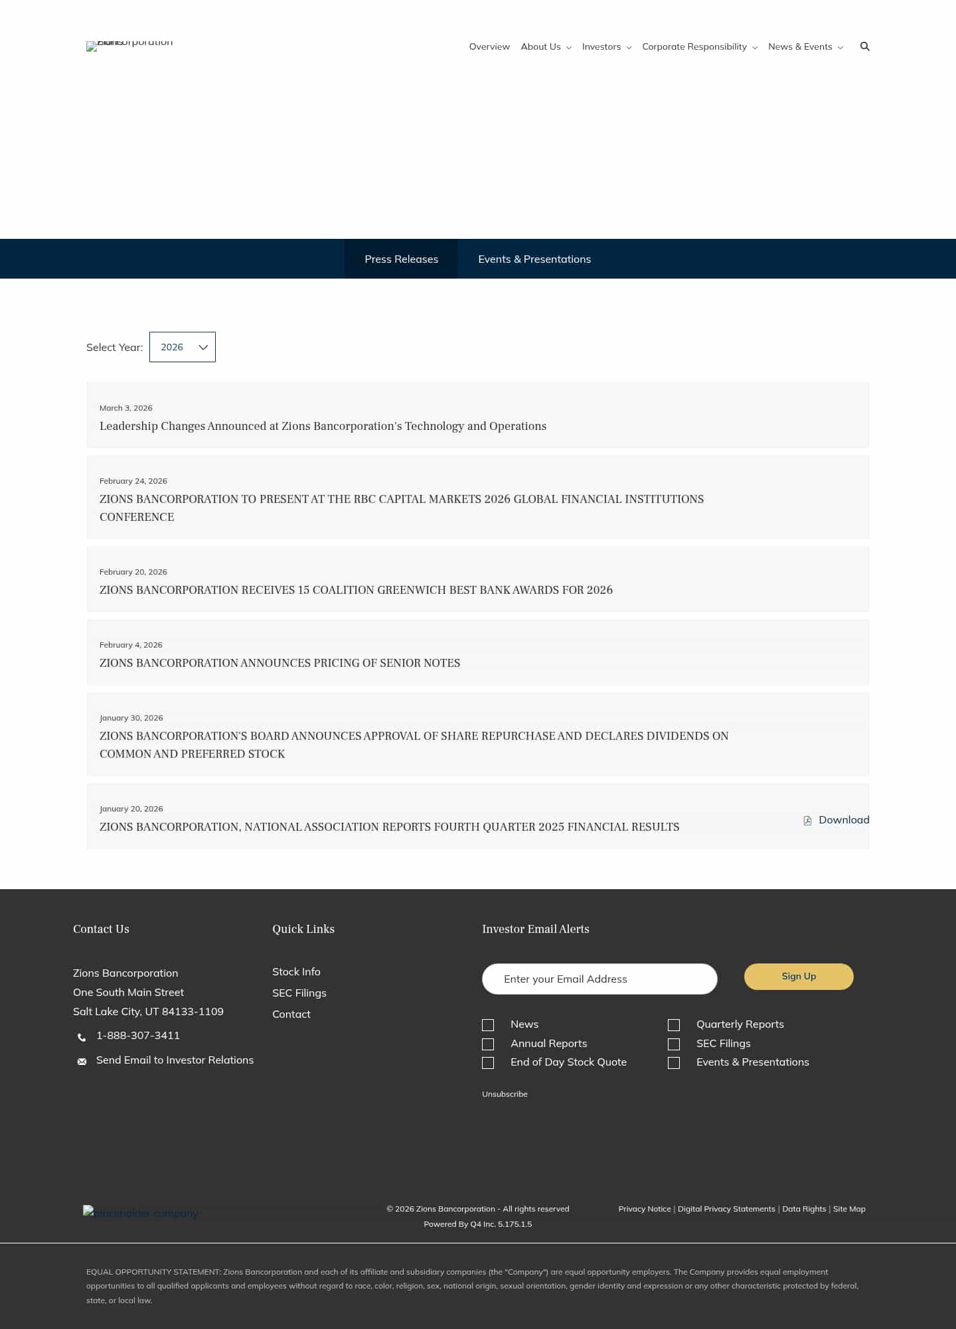
Task: Switch to the Press Releases tab
Action: (x=401, y=259)
